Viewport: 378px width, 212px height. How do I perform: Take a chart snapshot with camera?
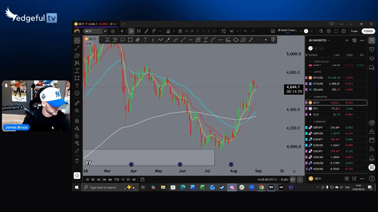[x=344, y=31]
